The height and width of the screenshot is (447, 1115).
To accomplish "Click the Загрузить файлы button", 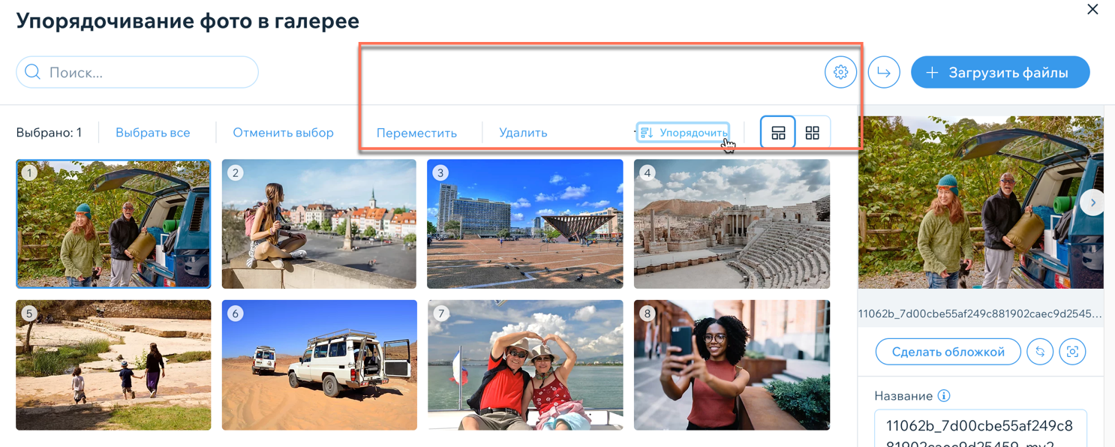I will (x=1000, y=73).
